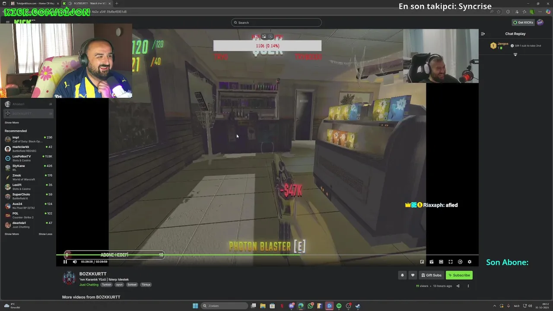Open recommended channel LexiPi
Viewport: 553px width, 311px height.
[x=28, y=187]
